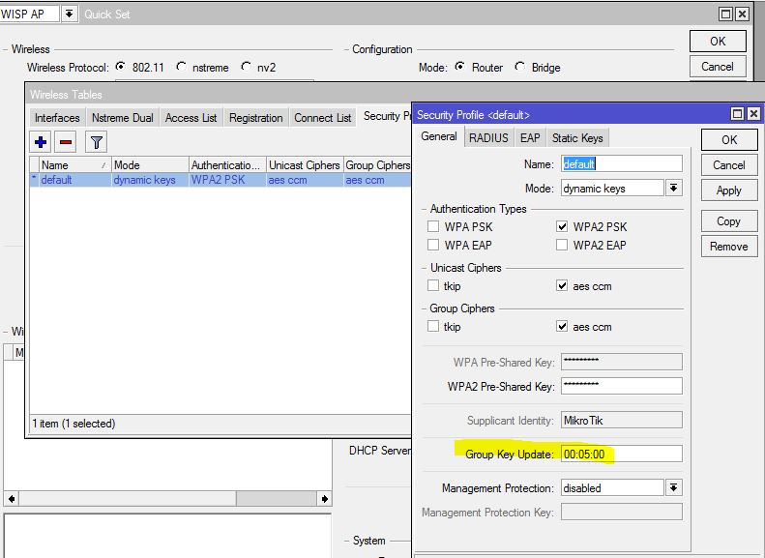This screenshot has width=765, height=558.
Task: Copy the security profile
Action: pos(729,220)
